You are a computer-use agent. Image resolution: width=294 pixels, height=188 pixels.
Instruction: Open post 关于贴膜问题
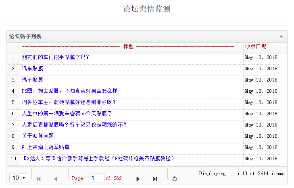[x=38, y=136]
